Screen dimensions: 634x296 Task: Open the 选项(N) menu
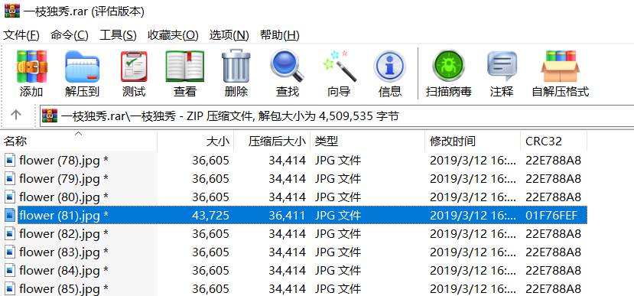click(229, 35)
